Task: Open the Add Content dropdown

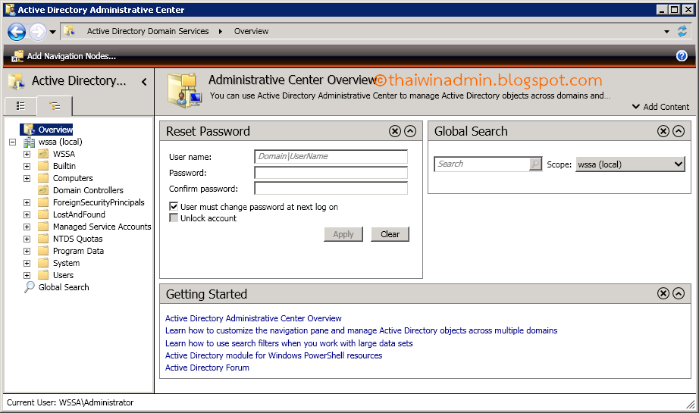Action: click(x=660, y=107)
